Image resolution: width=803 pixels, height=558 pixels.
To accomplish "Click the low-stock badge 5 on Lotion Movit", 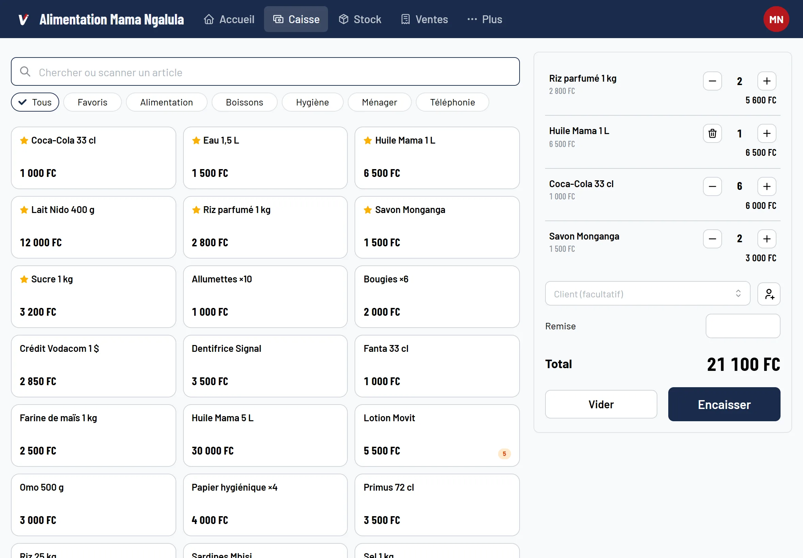I will click(x=504, y=454).
